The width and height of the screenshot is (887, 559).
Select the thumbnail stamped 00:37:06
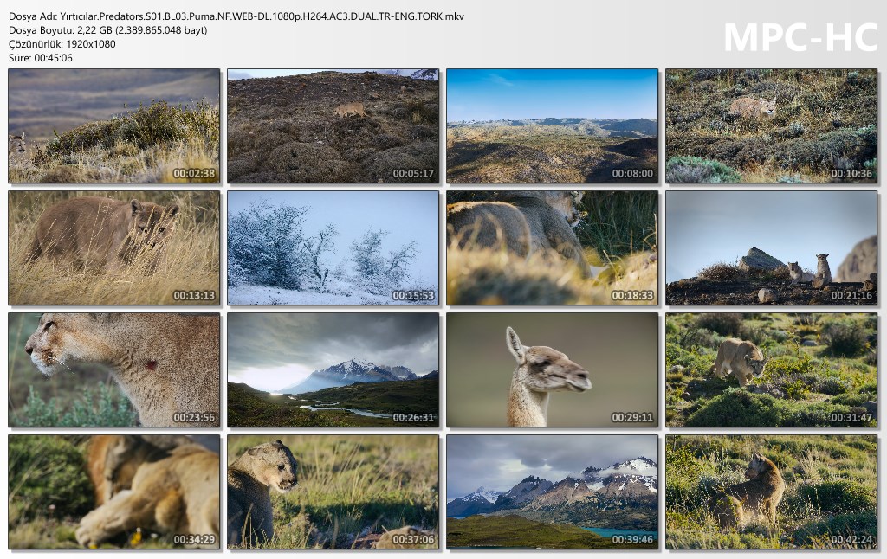click(333, 492)
